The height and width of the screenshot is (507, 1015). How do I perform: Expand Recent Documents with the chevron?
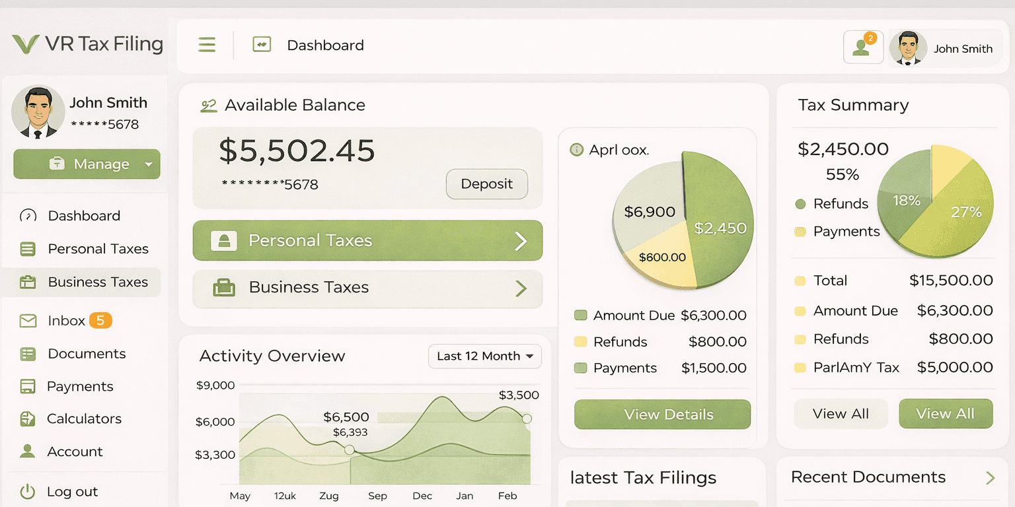tap(990, 477)
